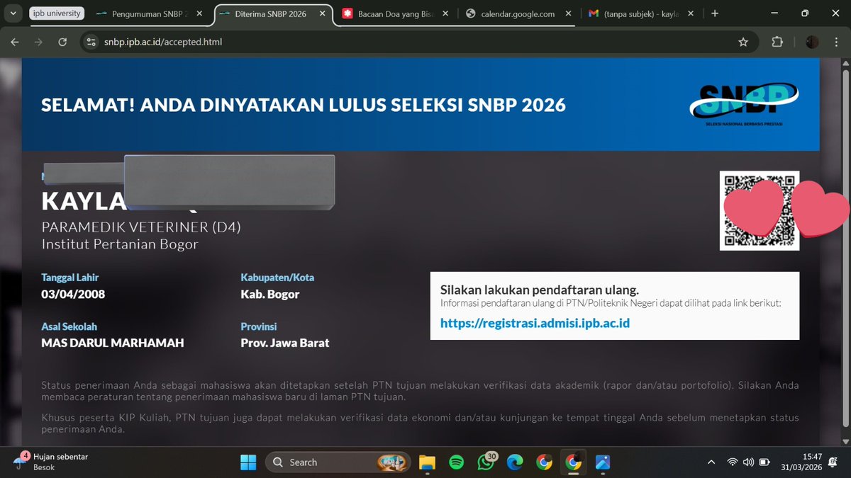Go back to the previous page

(x=15, y=42)
